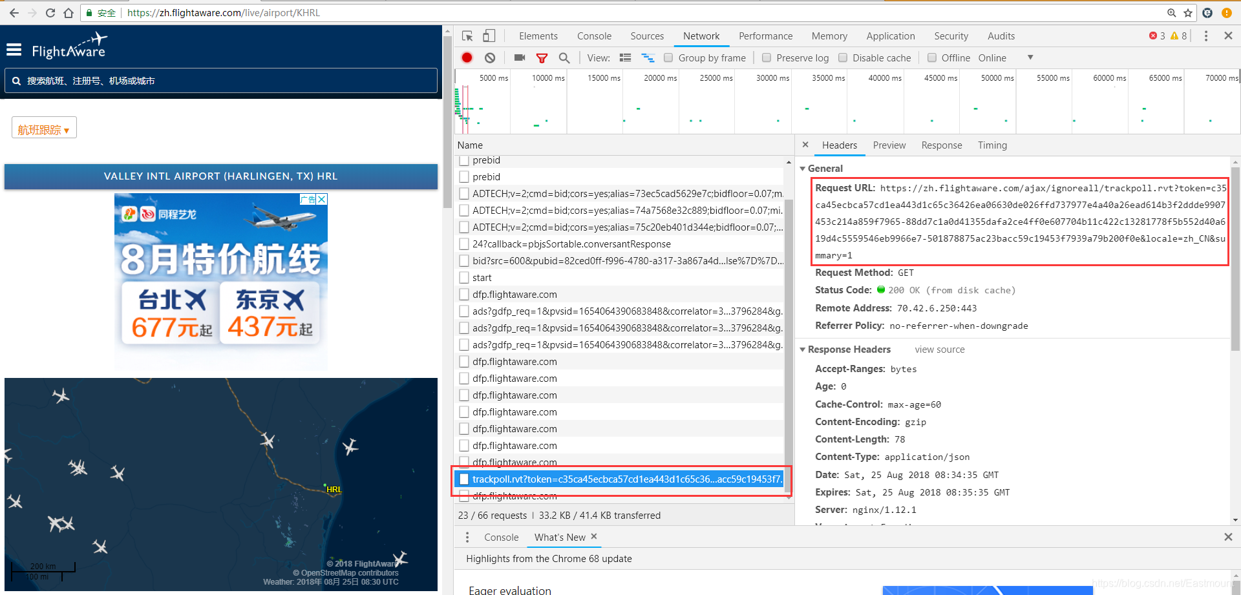
Task: Clear the network log
Action: click(490, 57)
